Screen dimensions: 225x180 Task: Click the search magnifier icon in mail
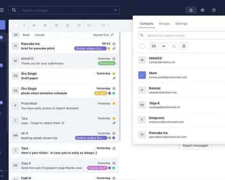[x=14, y=10]
